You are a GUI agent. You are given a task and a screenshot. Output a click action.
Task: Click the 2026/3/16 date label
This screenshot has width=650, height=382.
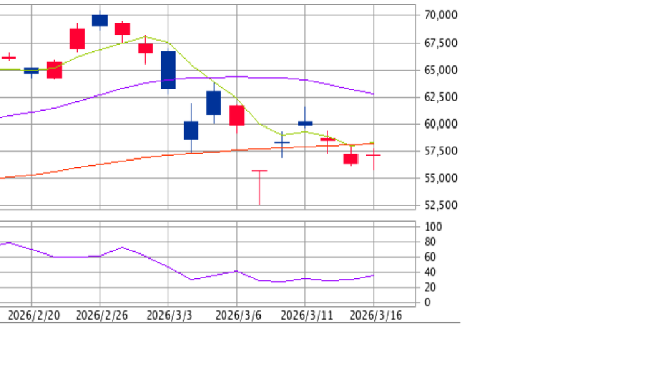[376, 315]
